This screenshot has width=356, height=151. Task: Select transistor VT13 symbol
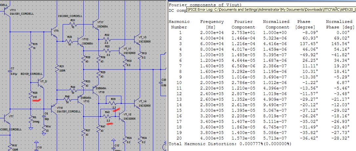click(x=81, y=99)
